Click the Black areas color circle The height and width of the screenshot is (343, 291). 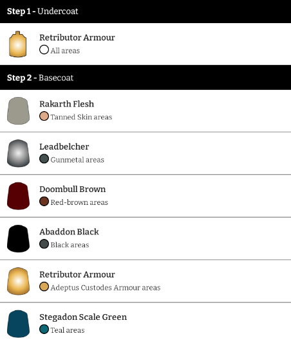pyautogui.click(x=44, y=244)
